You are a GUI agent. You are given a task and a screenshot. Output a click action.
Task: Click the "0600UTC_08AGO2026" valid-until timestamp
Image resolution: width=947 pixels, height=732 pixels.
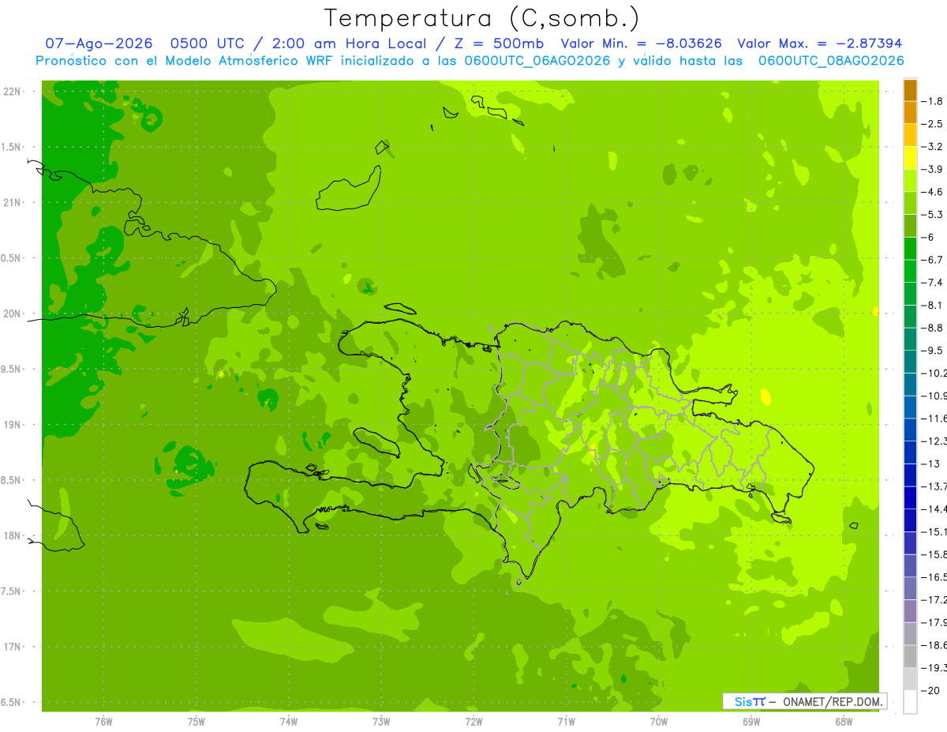831,61
